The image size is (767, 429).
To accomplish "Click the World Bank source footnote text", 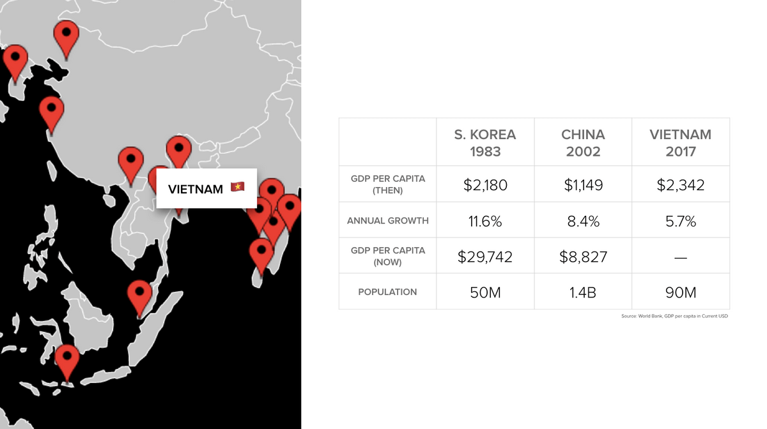I will [x=674, y=316].
